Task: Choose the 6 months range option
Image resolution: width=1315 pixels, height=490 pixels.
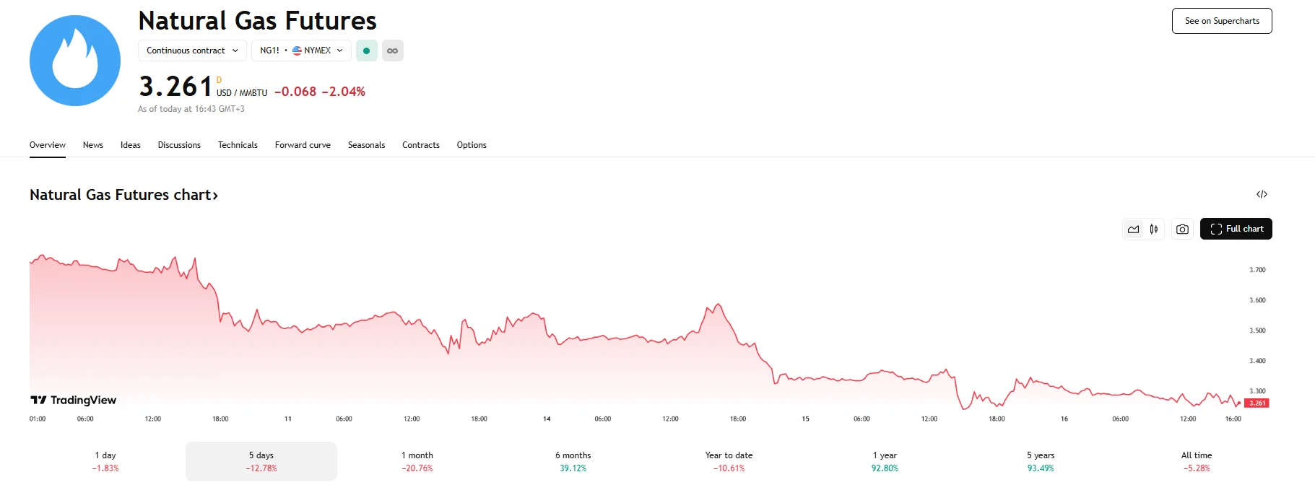Action: (x=573, y=461)
